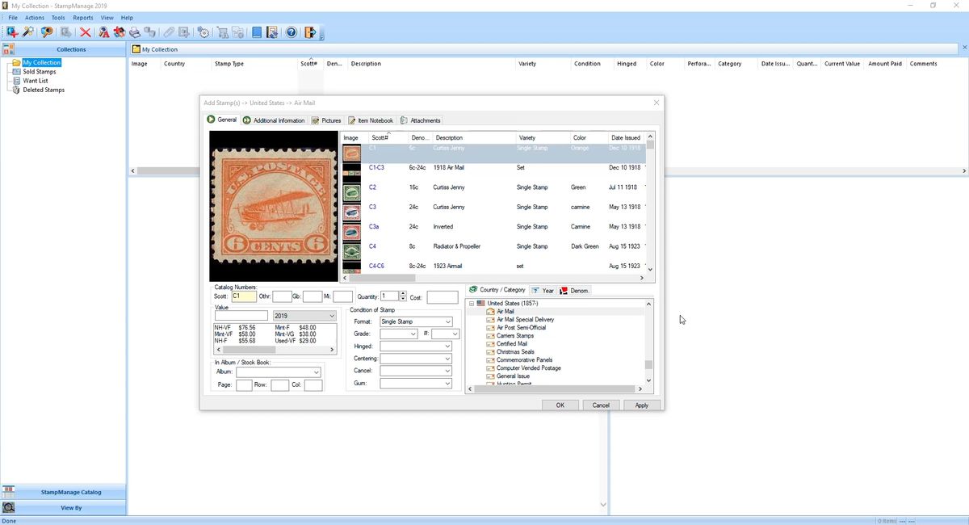Open Want List in Collections panel

tap(35, 81)
